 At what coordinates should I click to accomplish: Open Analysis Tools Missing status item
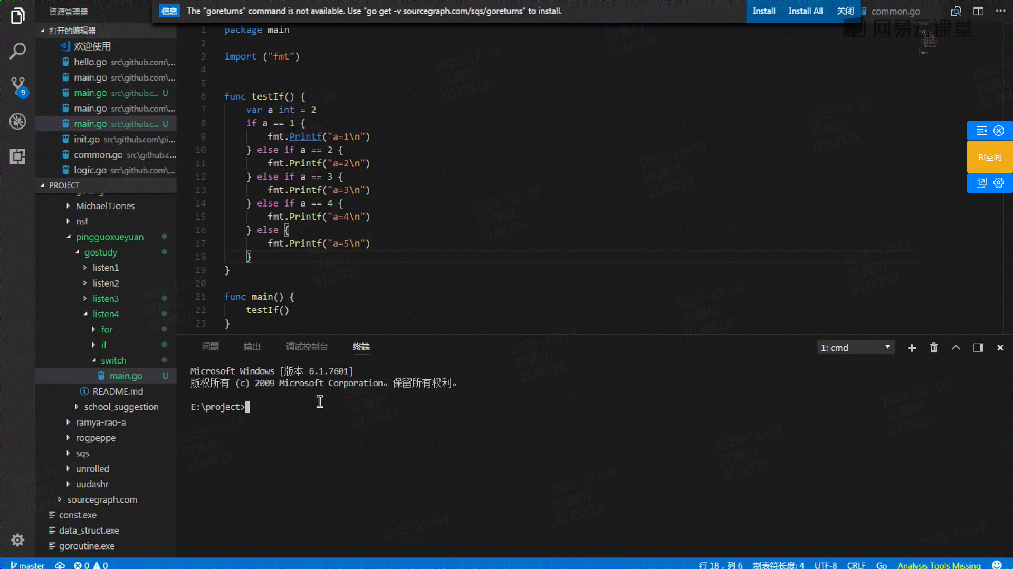click(939, 565)
